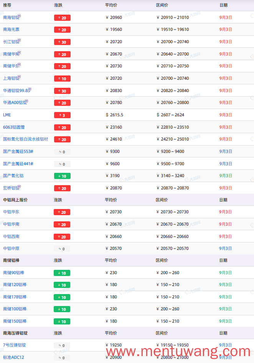Click average price ¥ 20830 for 华通铝锭99.85
Screen dimensions: 254x363
(114, 90)
